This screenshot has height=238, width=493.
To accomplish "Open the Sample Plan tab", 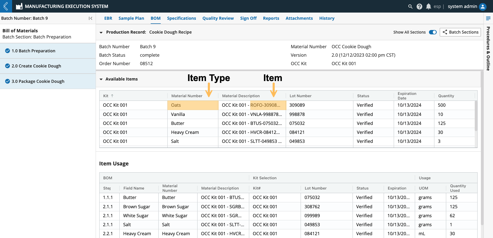I will click(x=131, y=18).
